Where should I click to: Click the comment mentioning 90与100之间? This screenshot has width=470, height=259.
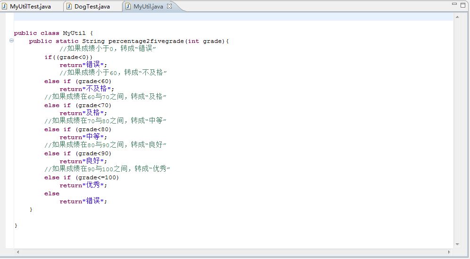click(x=107, y=169)
